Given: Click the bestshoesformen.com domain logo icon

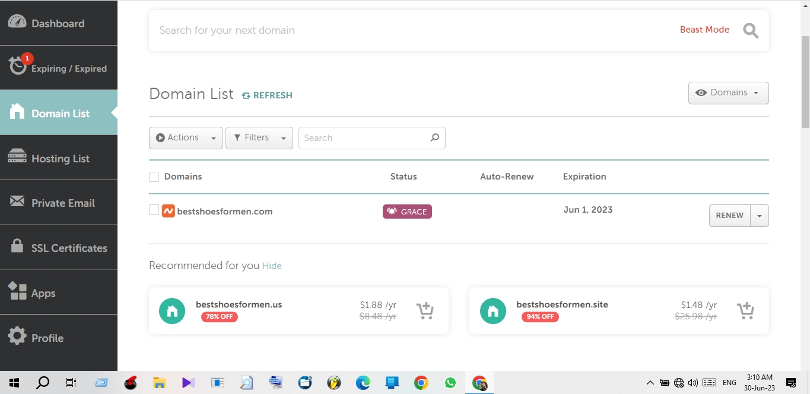Looking at the screenshot, I should 168,211.
